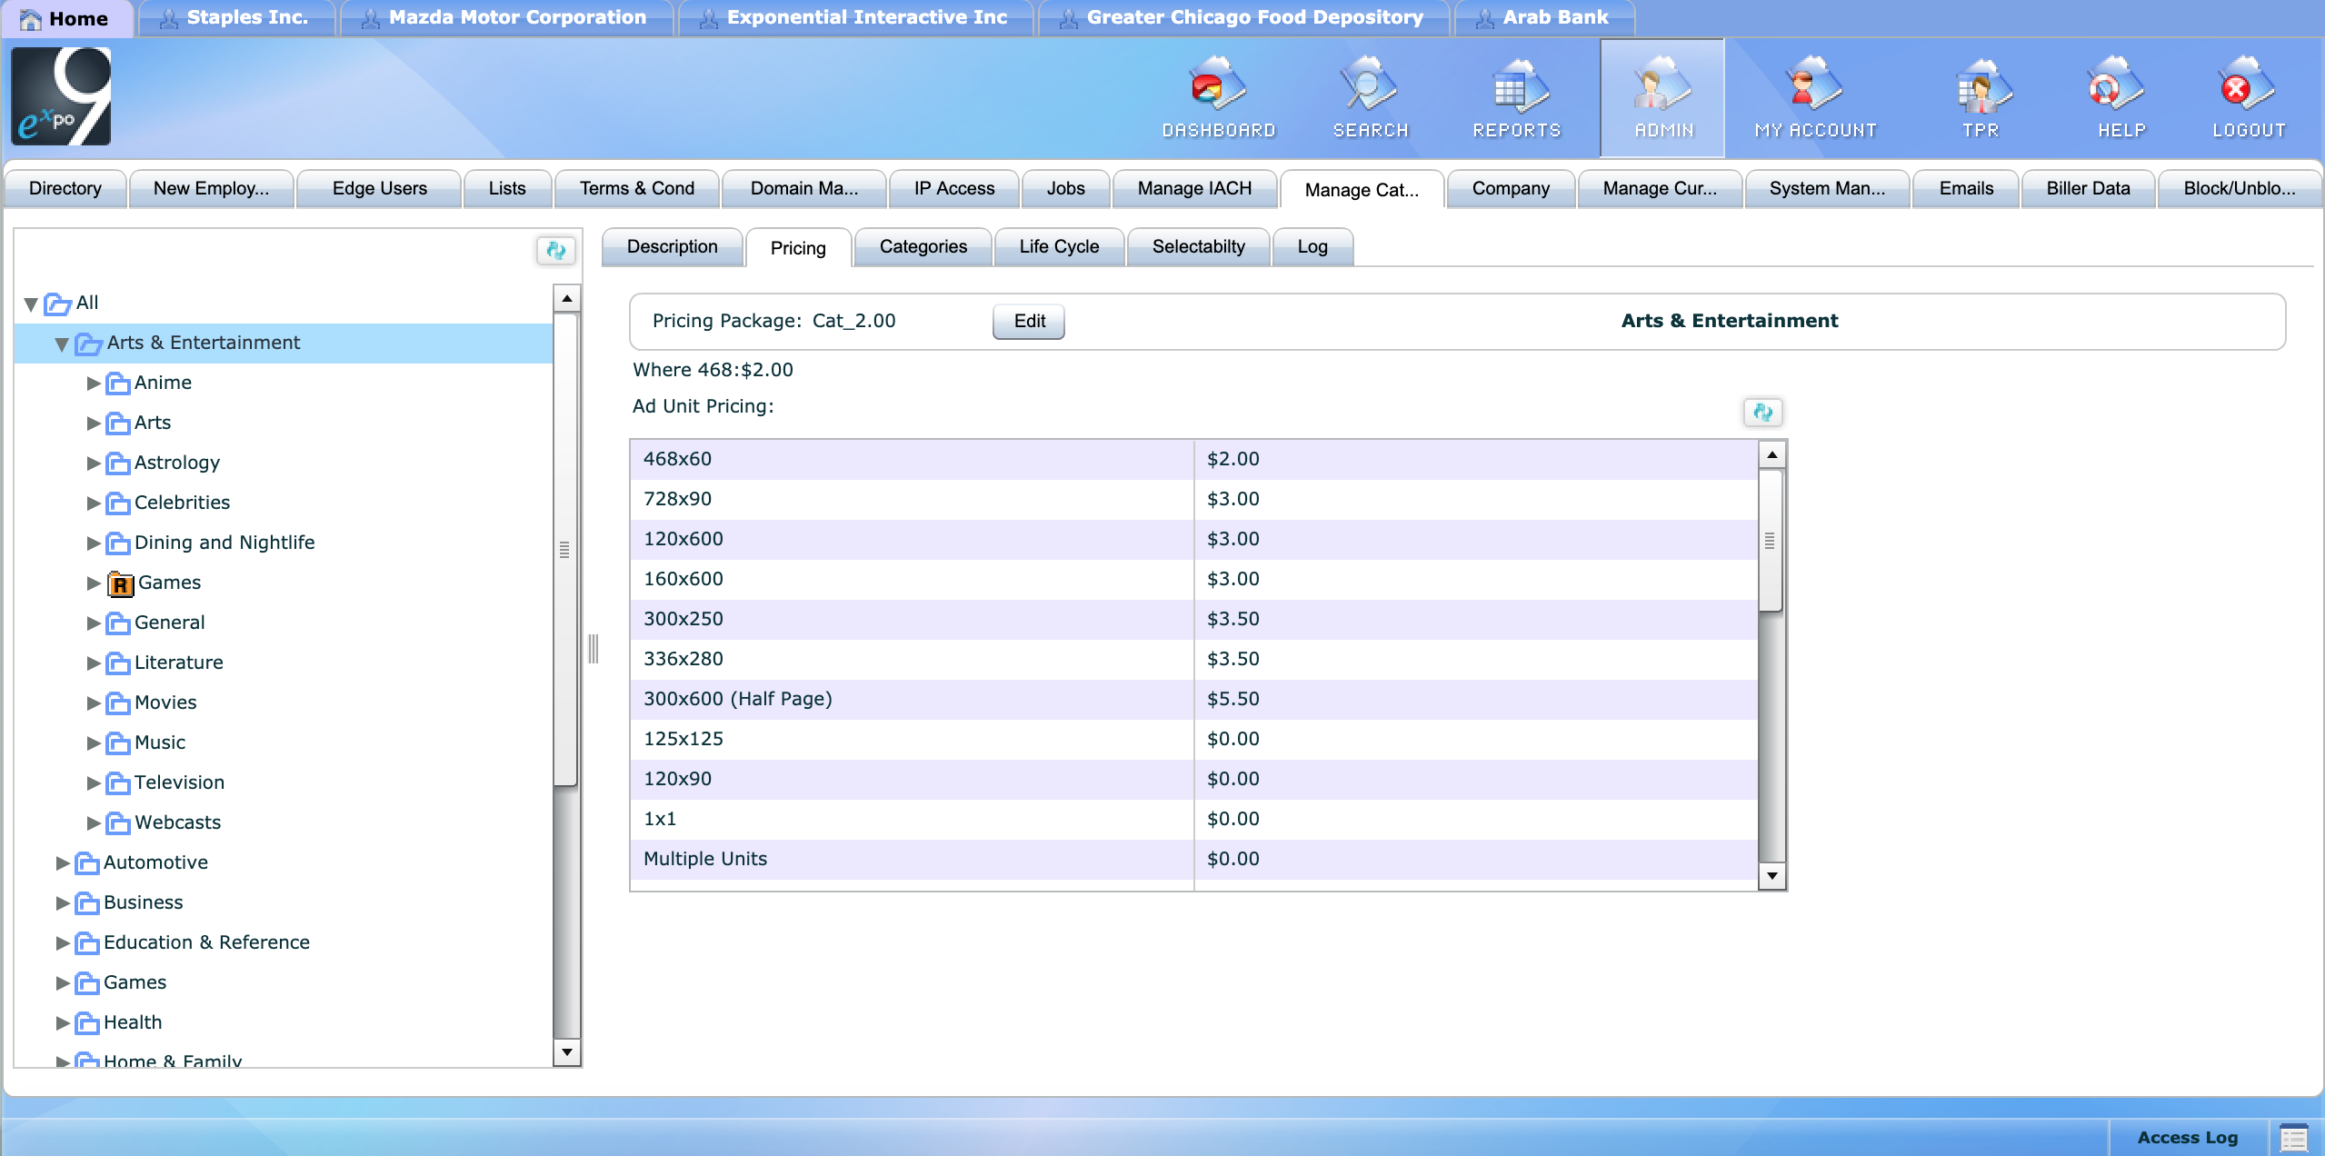2325x1156 pixels.
Task: Refresh the category tree panel
Action: pos(555,250)
